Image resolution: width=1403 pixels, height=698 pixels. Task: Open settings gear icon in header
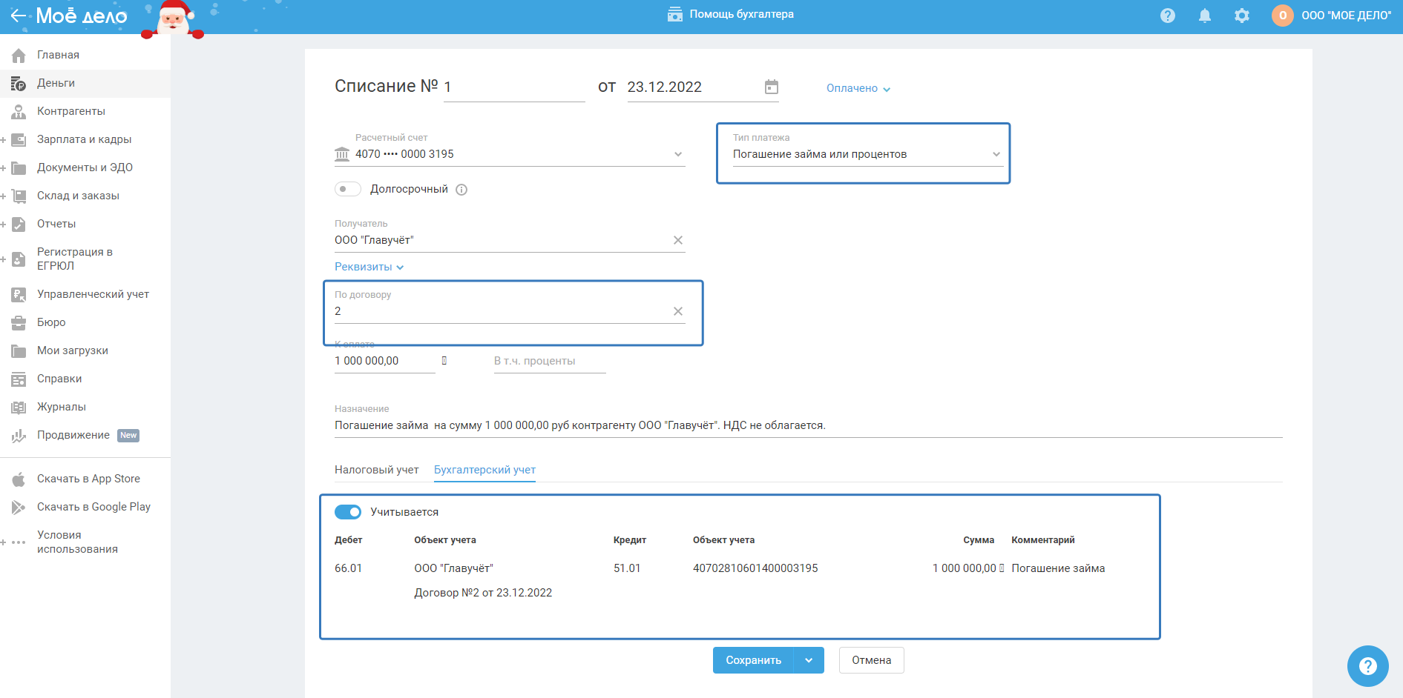point(1241,16)
